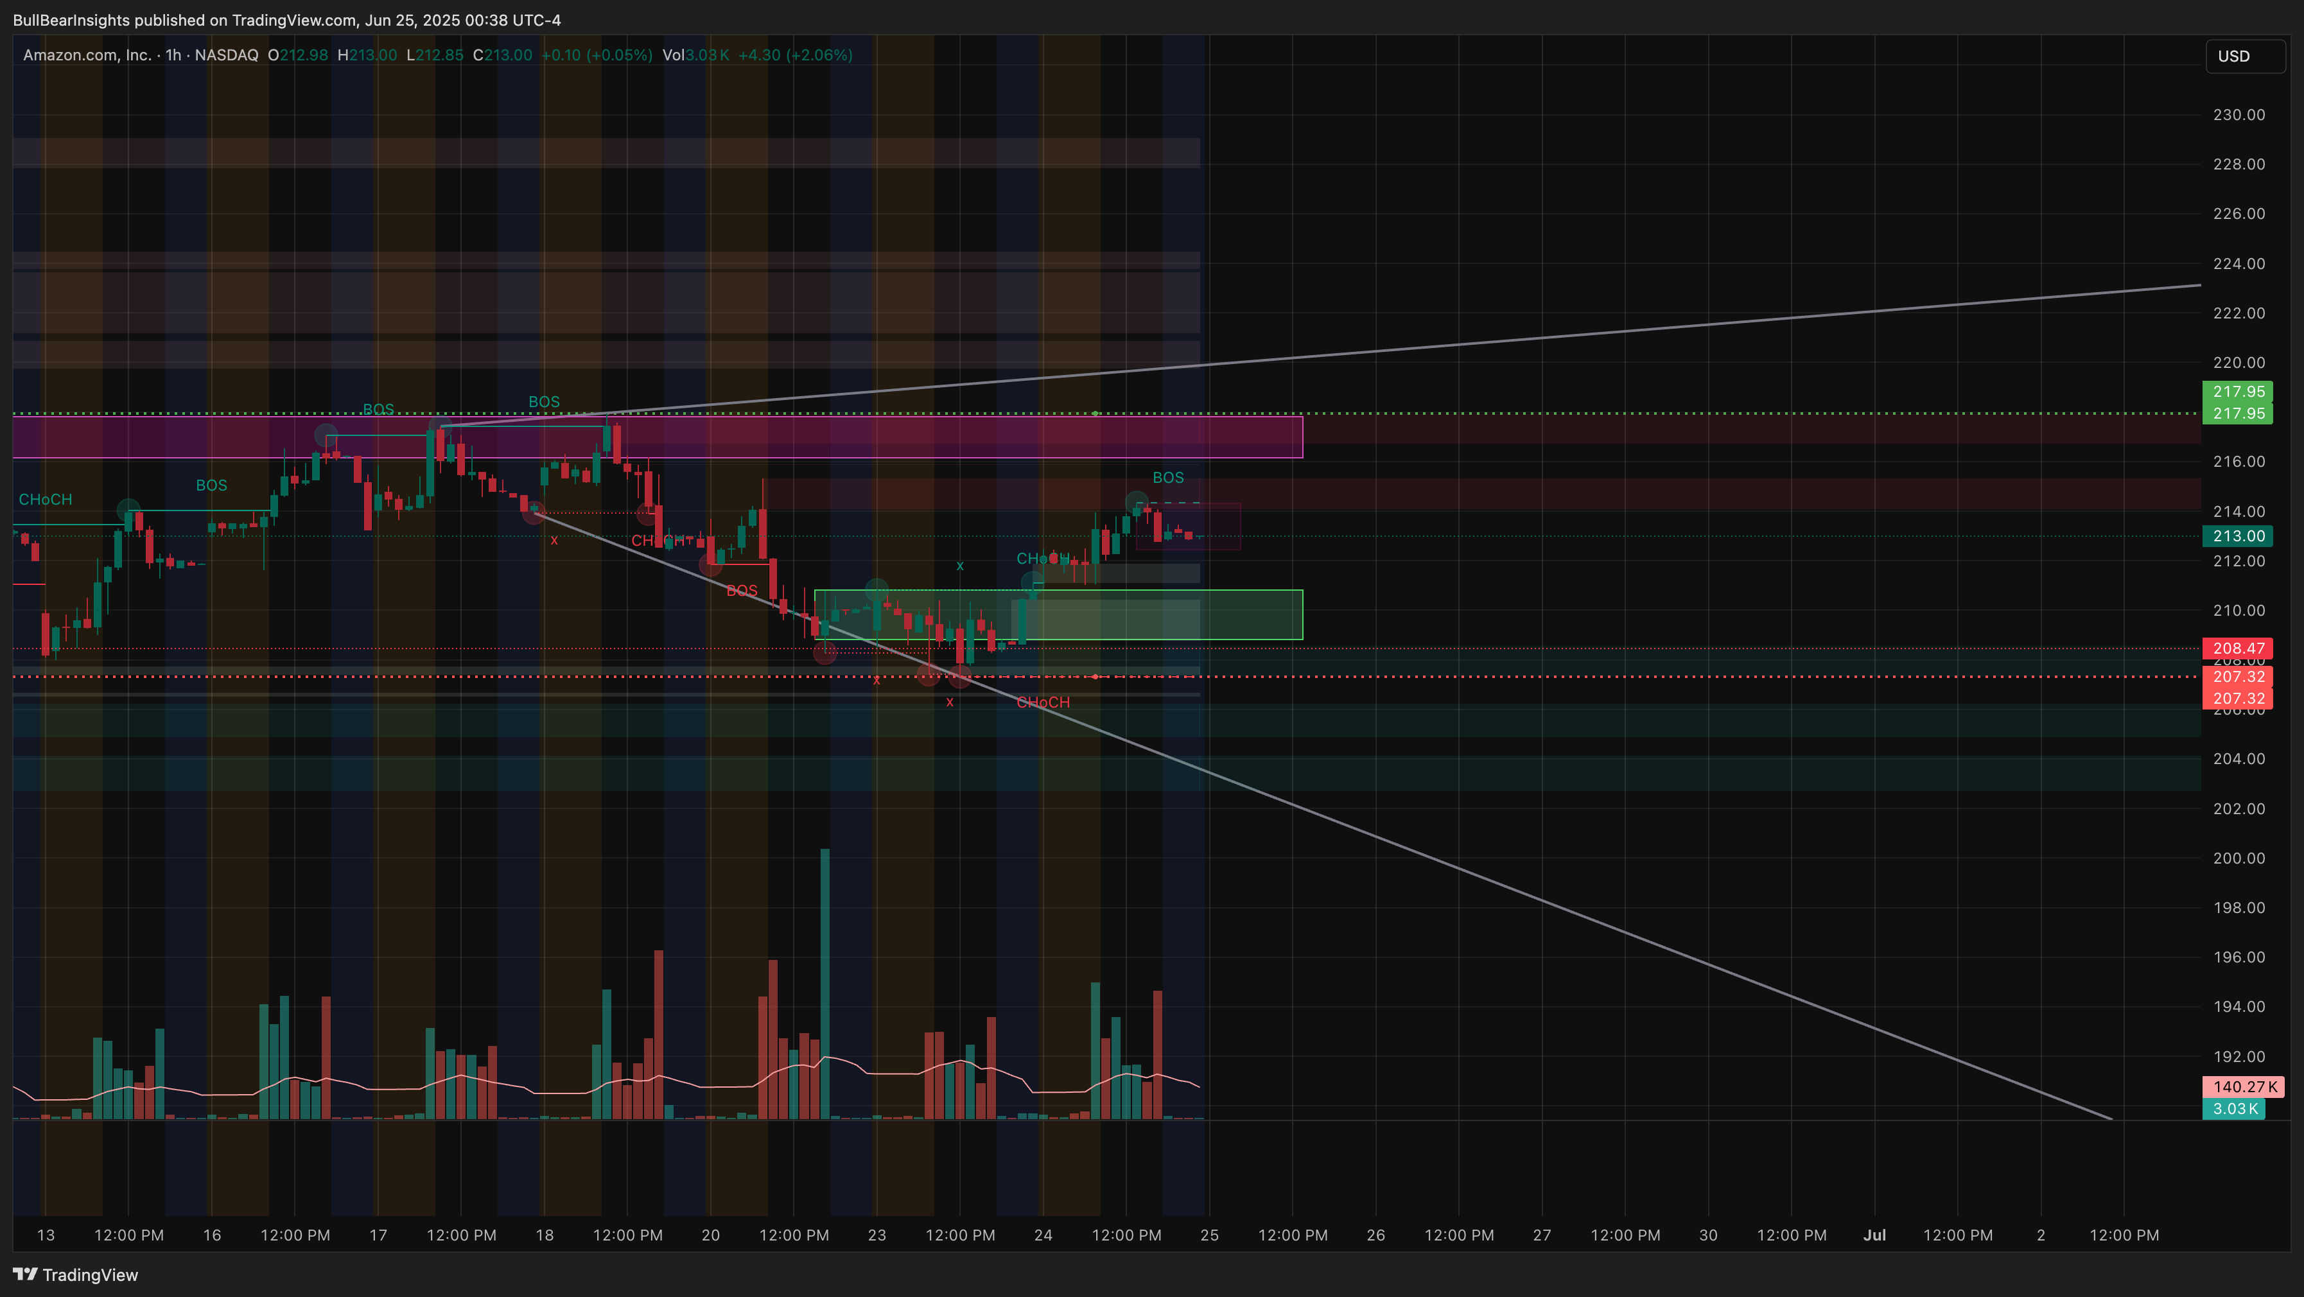Viewport: 2304px width, 1297px height.
Task: Click the 220.00 price axis label
Action: [x=2239, y=362]
